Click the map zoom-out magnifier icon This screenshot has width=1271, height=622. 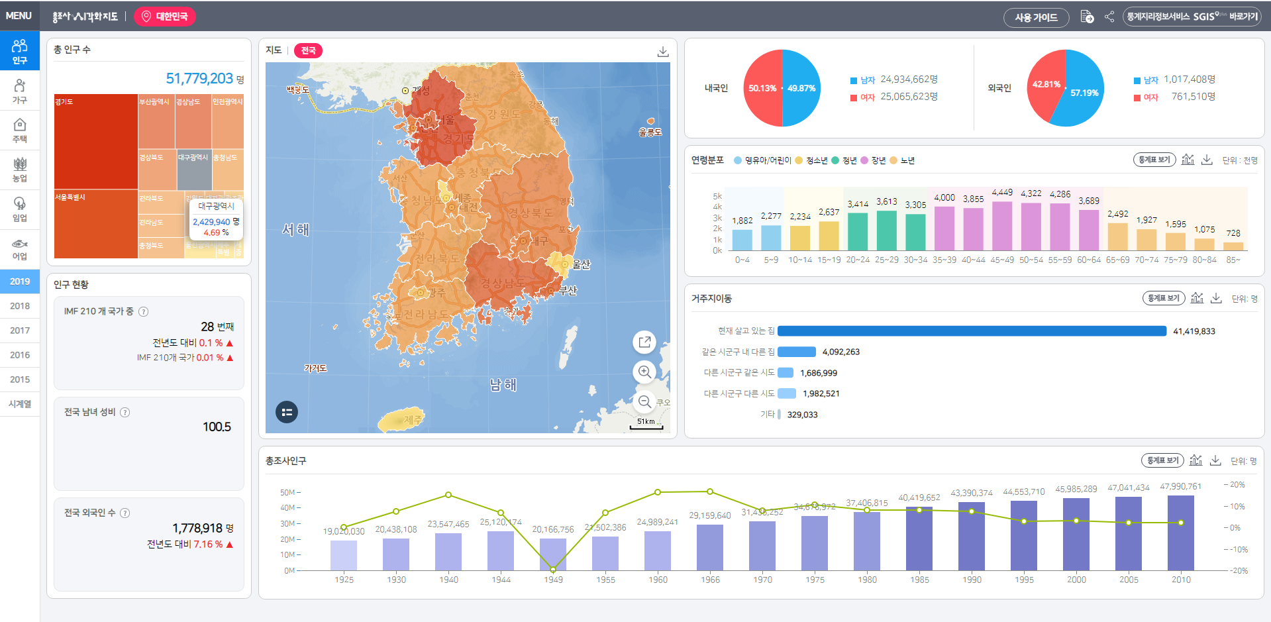[644, 401]
